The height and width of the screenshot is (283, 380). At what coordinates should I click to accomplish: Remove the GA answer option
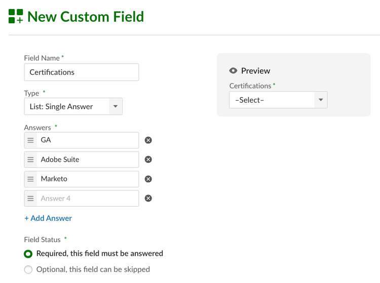tap(148, 140)
